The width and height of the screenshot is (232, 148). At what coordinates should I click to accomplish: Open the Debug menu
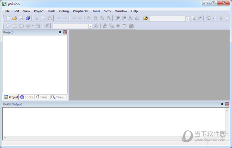tap(64, 11)
